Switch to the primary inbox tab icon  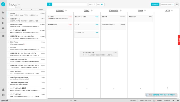pyautogui.click(x=11, y=10)
